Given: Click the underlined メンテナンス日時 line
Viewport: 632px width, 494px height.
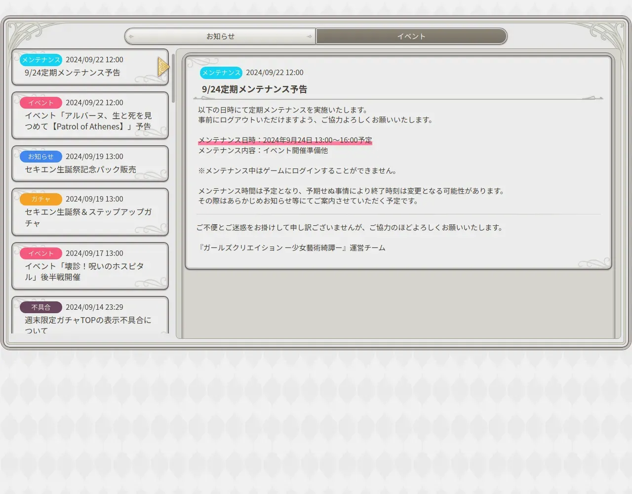Looking at the screenshot, I should coord(285,140).
